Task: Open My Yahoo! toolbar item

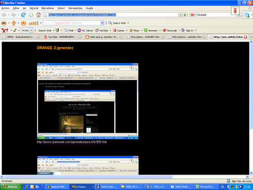Action: (x=85, y=31)
